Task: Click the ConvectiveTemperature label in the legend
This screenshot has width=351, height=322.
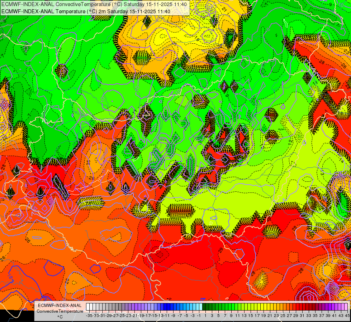Action: point(60,311)
